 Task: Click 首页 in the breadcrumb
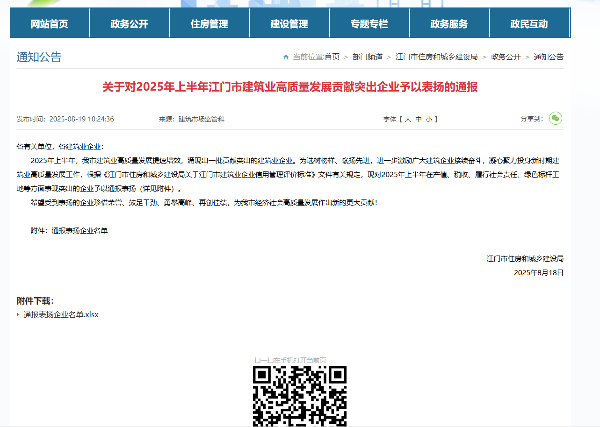332,57
